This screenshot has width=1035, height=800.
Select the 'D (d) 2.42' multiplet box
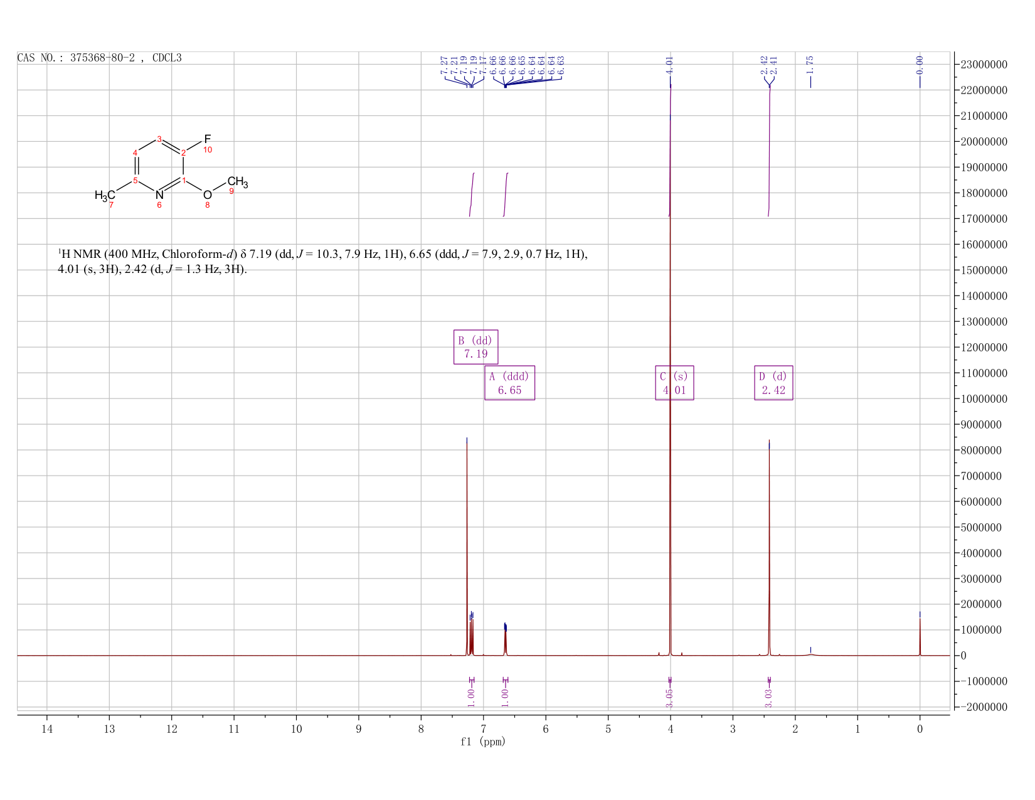[773, 383]
